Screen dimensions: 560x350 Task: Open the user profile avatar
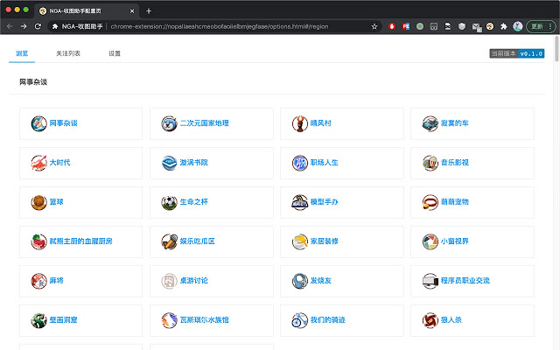pos(518,26)
